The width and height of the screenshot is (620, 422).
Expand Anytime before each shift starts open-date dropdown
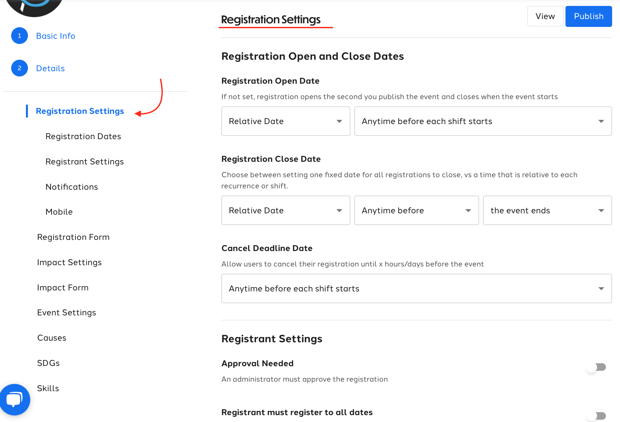tap(483, 121)
